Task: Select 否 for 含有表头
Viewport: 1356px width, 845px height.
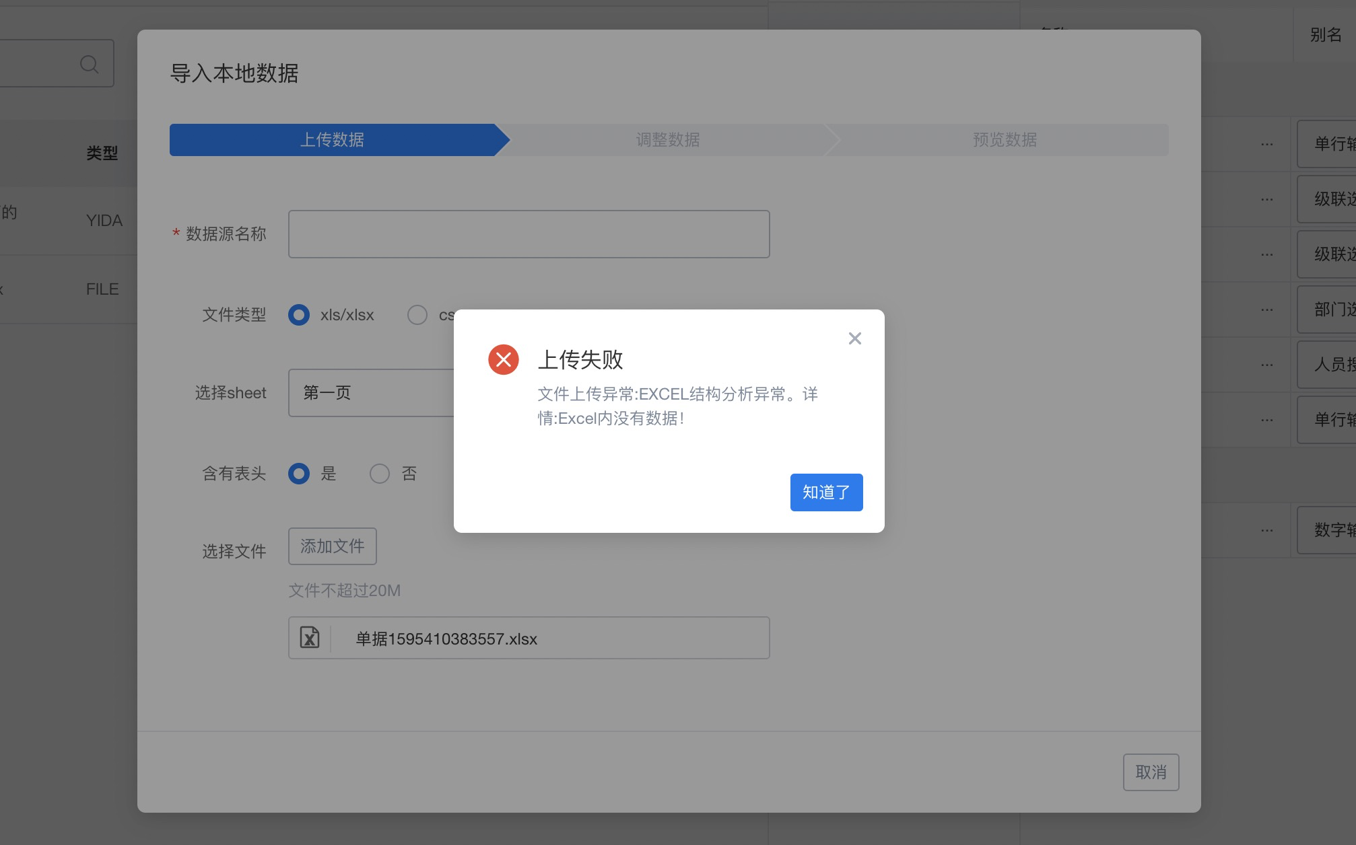Action: [380, 474]
